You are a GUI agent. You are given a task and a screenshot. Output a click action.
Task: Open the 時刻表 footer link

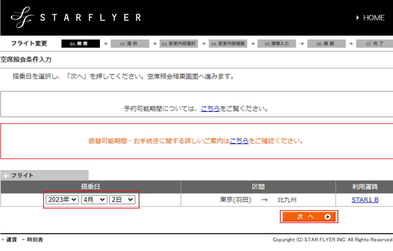35,240
